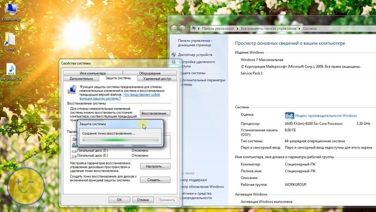Click the 5,8 performance score badge
Viewport: 376px width, 212px height.
[290, 115]
